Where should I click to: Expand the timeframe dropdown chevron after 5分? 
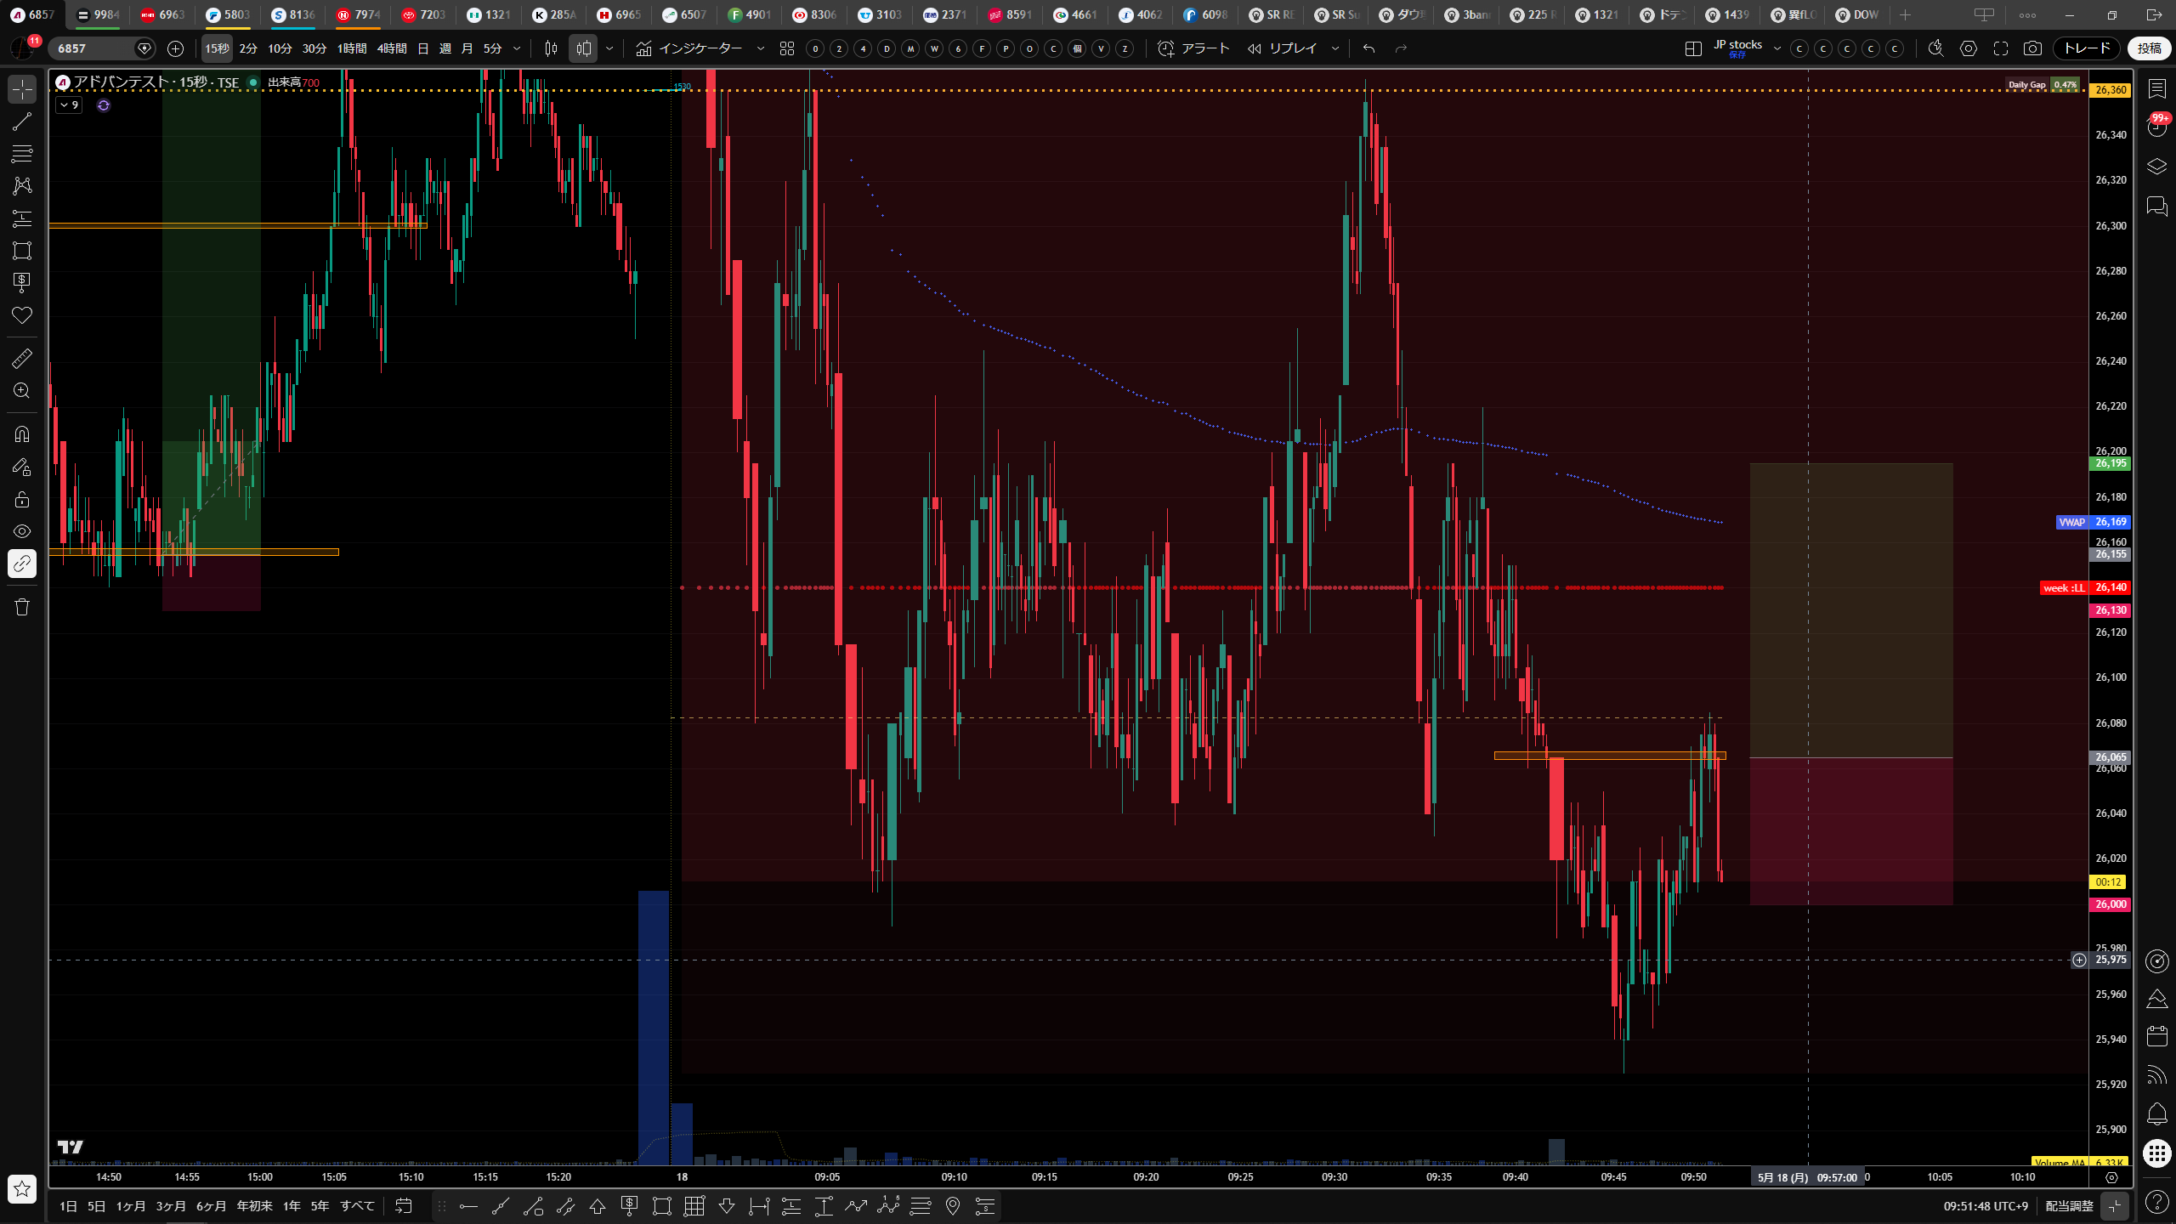[517, 48]
